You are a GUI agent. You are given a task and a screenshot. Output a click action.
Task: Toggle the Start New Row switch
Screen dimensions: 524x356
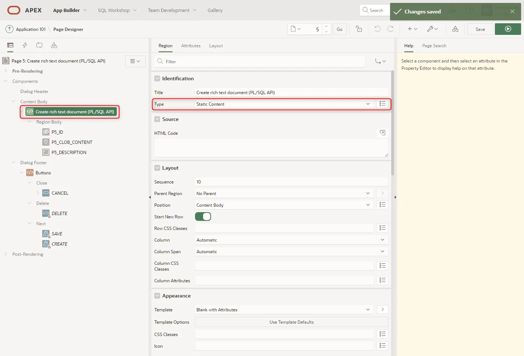coord(203,217)
